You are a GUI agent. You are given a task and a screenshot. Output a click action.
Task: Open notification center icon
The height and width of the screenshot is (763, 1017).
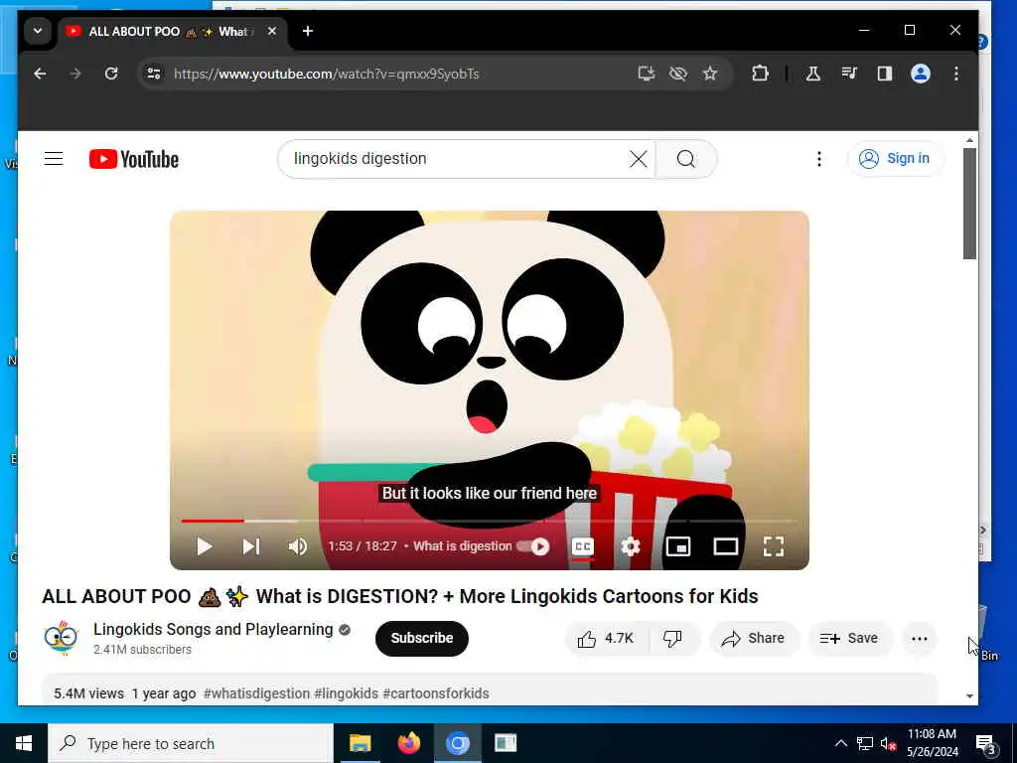(x=985, y=744)
